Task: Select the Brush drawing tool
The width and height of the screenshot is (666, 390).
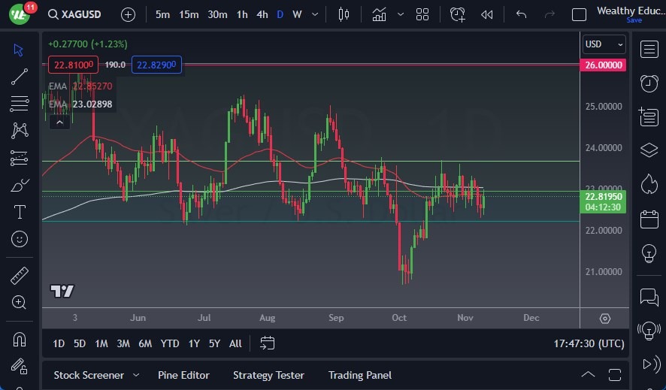Action: coord(20,185)
